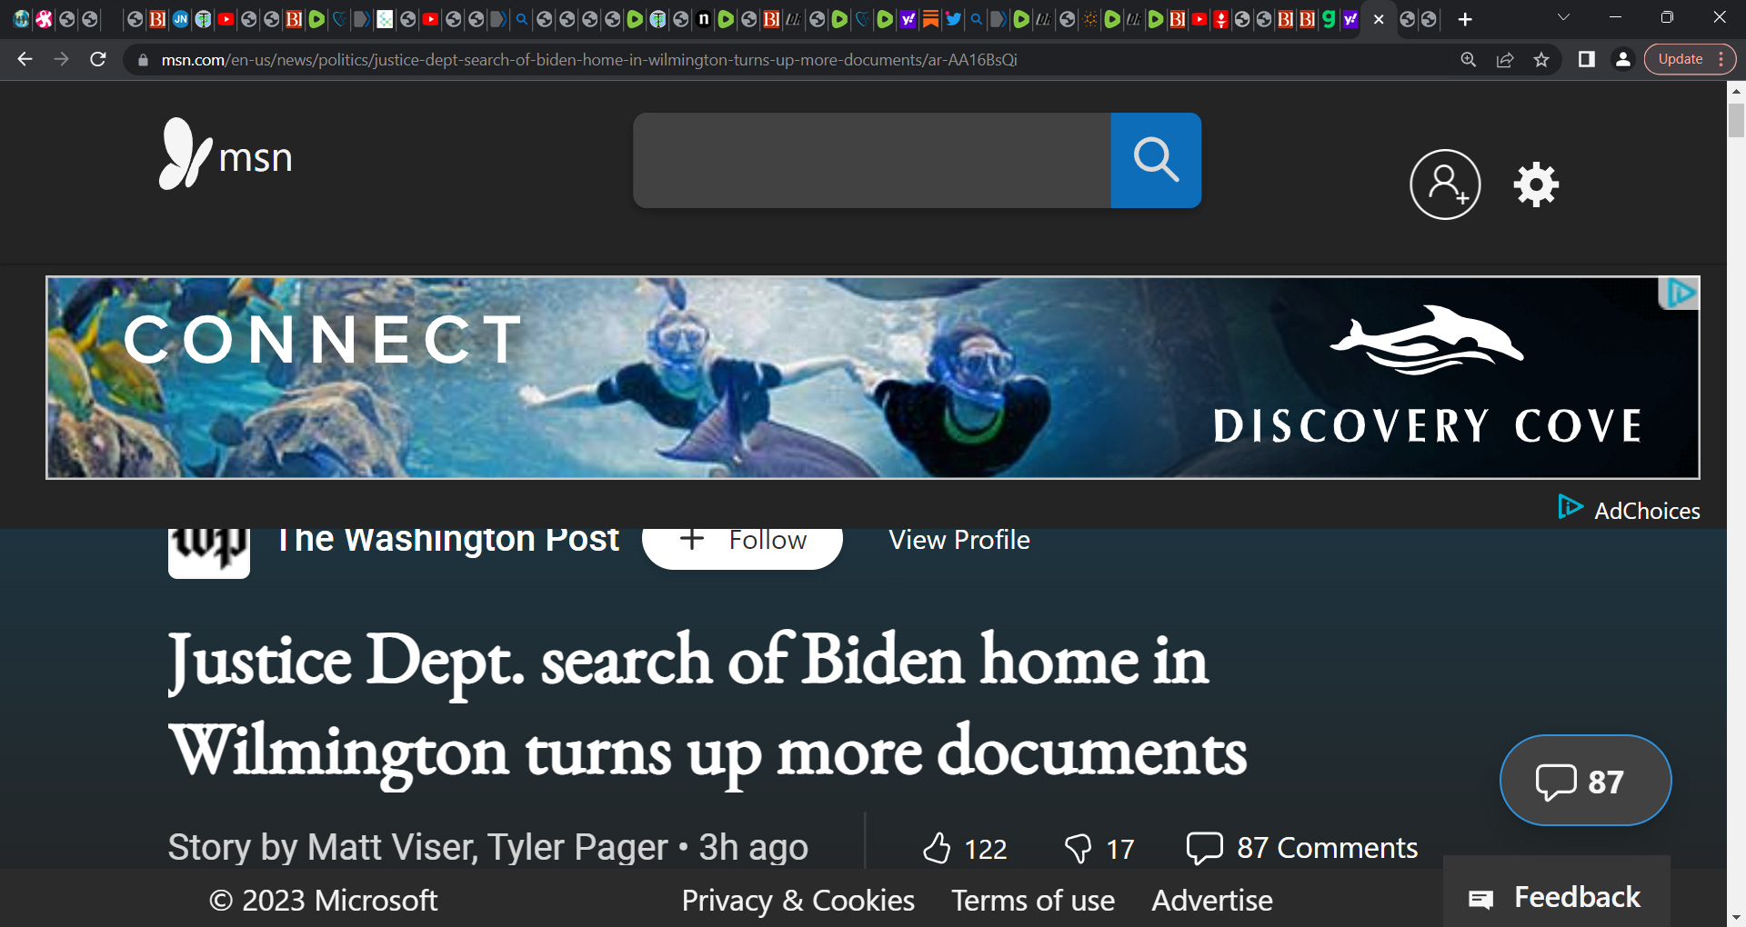Open MSN settings gear icon
This screenshot has width=1746, height=927.
[x=1536, y=184]
